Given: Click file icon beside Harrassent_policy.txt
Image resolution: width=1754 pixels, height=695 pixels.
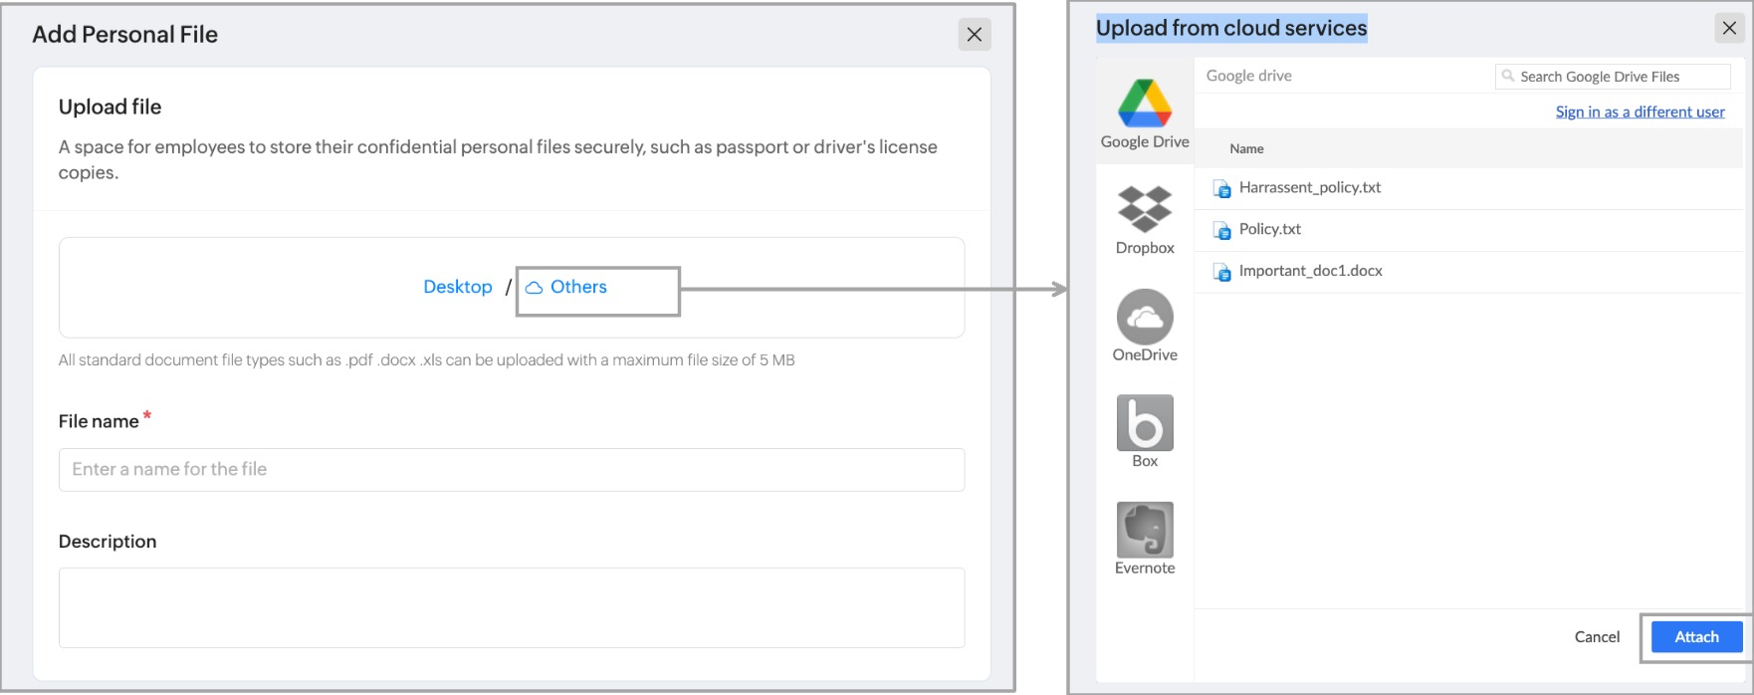Looking at the screenshot, I should pyautogui.click(x=1222, y=188).
